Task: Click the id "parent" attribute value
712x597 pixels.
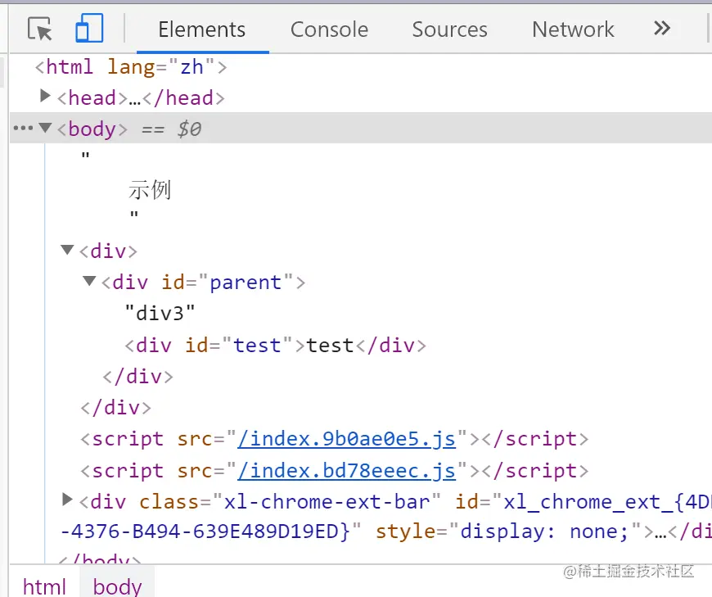Action: click(x=246, y=283)
